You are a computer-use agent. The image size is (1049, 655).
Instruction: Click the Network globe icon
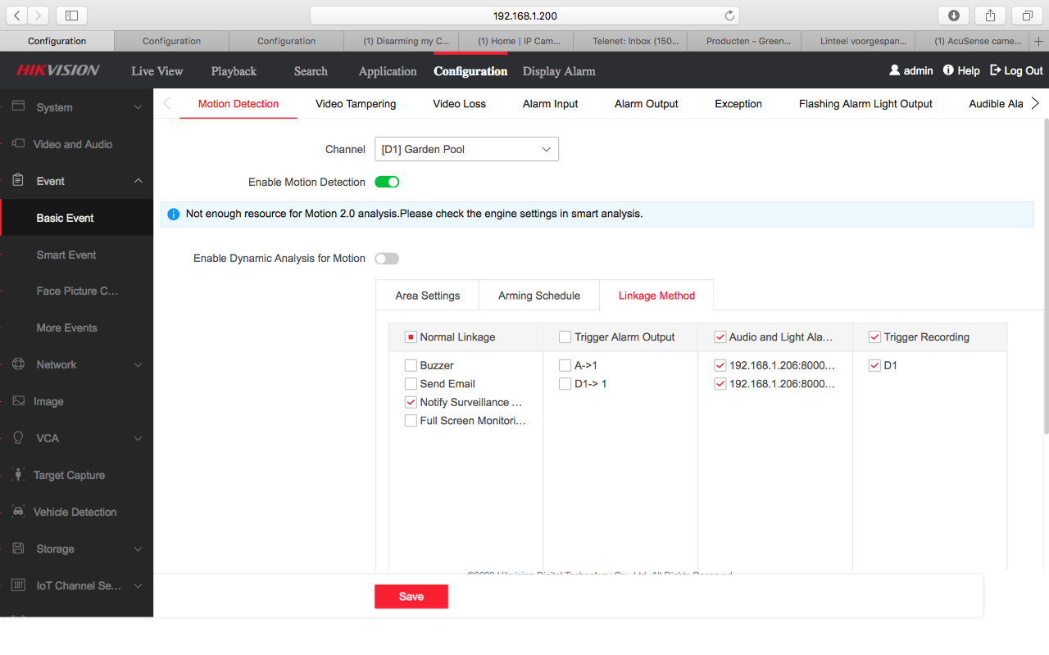click(18, 364)
